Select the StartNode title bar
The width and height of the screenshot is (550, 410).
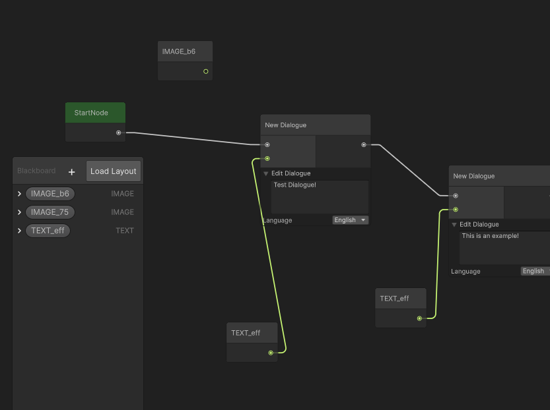tap(95, 113)
